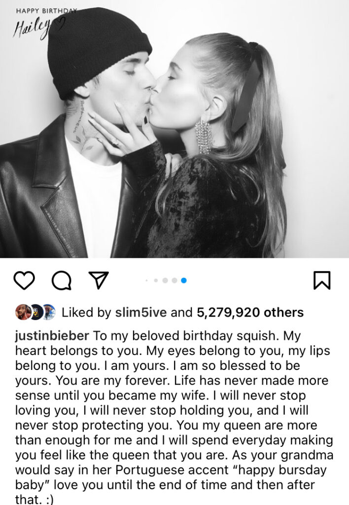Tap the HAPPY BIRTHDAY text on the photo
Image resolution: width=349 pixels, height=505 pixels.
[x=46, y=11]
